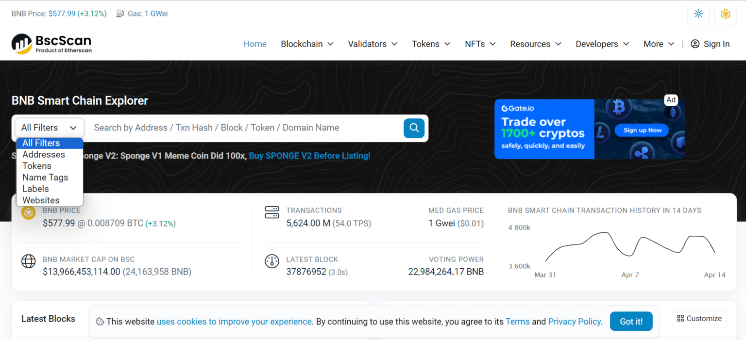Click the market cap globe icon
Image resolution: width=746 pixels, height=340 pixels.
[x=29, y=261]
